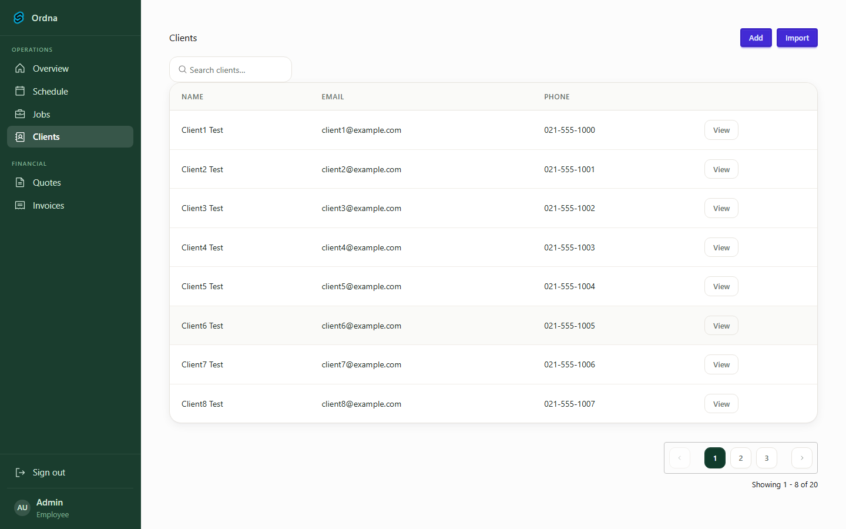Viewport: 846px width, 529px height.
Task: Click the Phone column header
Action: pos(557,97)
